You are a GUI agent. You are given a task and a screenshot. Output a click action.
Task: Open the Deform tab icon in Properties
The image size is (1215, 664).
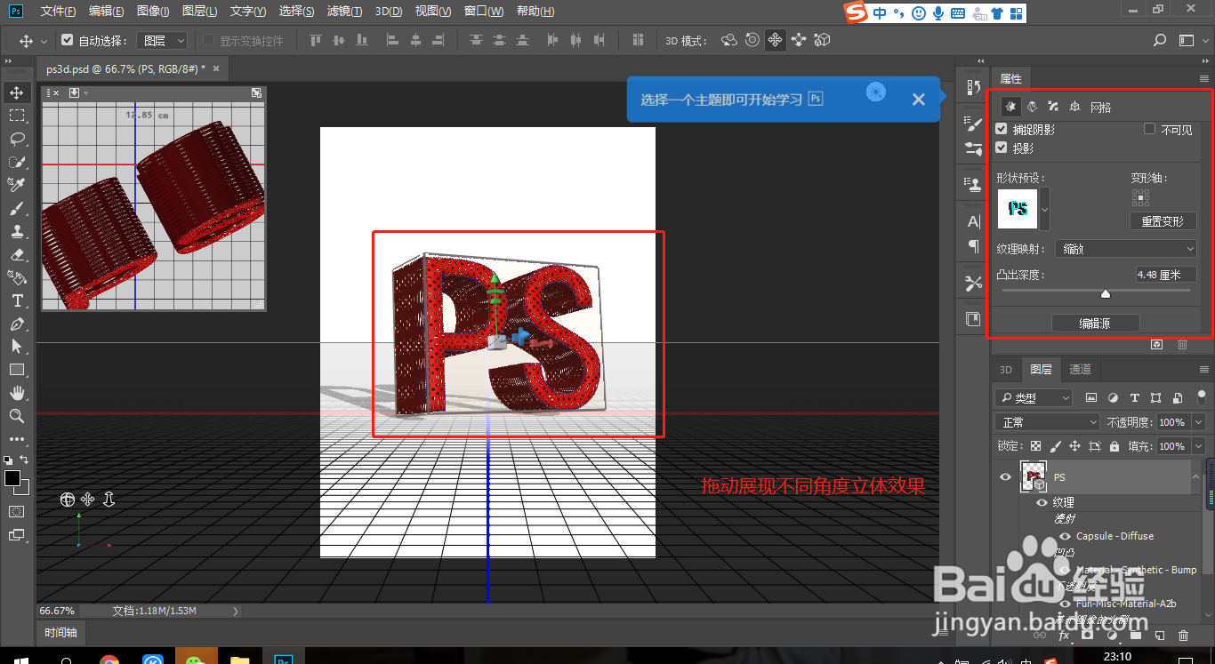[x=1032, y=107]
